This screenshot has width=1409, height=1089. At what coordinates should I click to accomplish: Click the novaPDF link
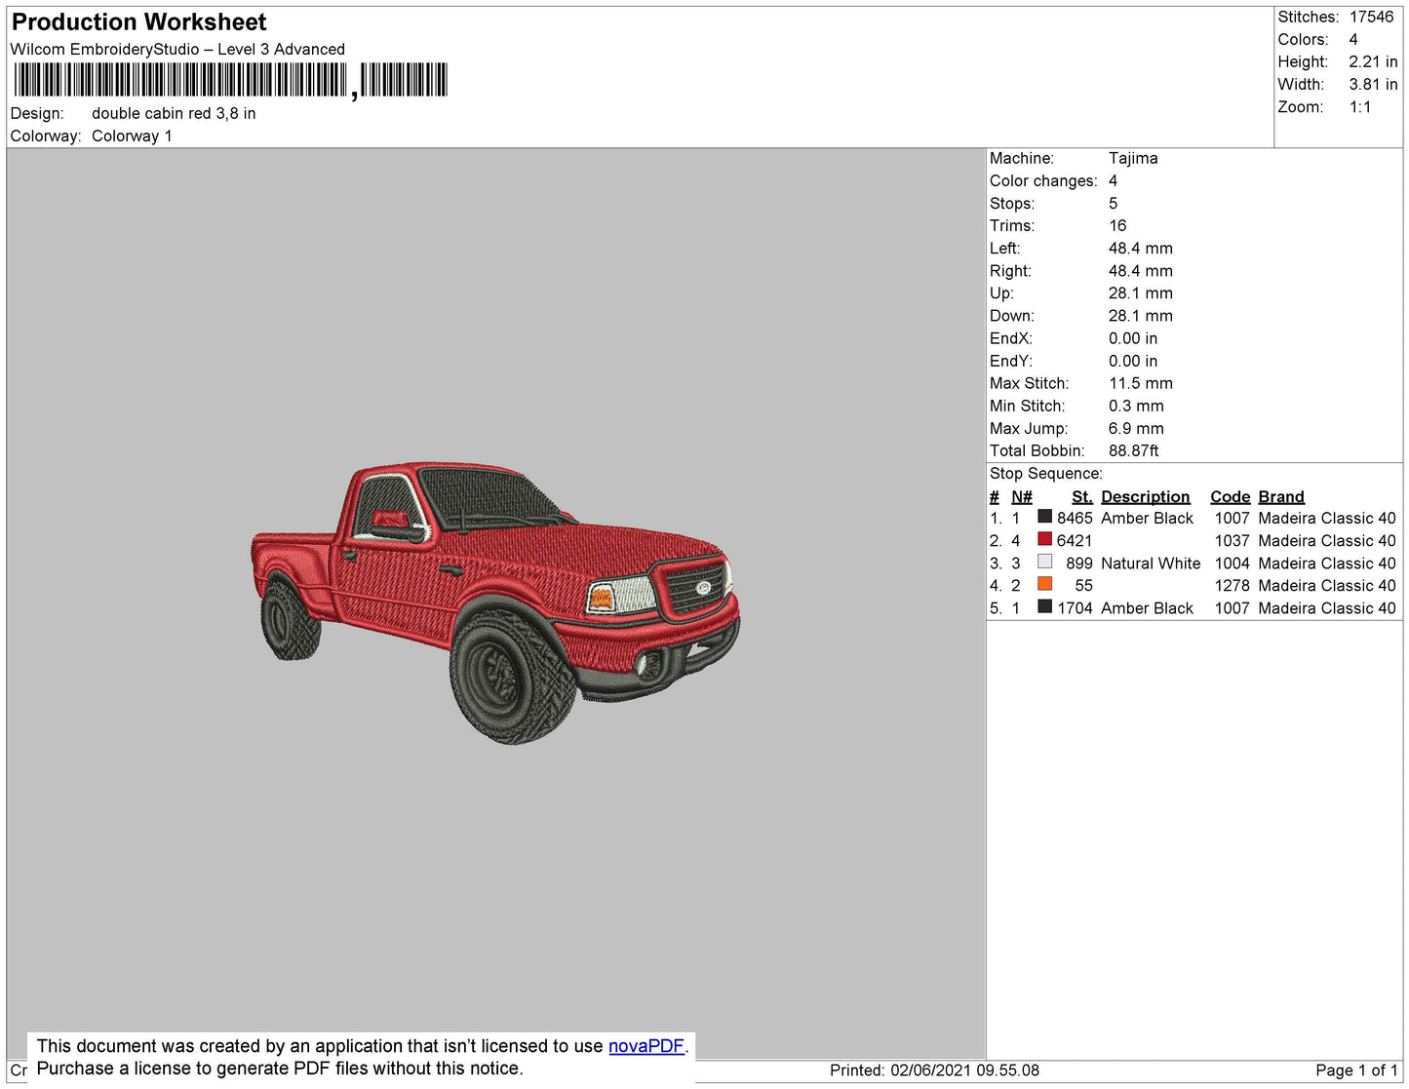coord(646,1046)
